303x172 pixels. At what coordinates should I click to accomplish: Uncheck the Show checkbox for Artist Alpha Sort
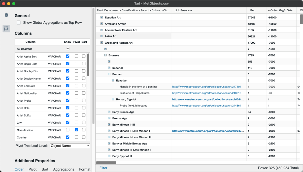tap(67, 56)
